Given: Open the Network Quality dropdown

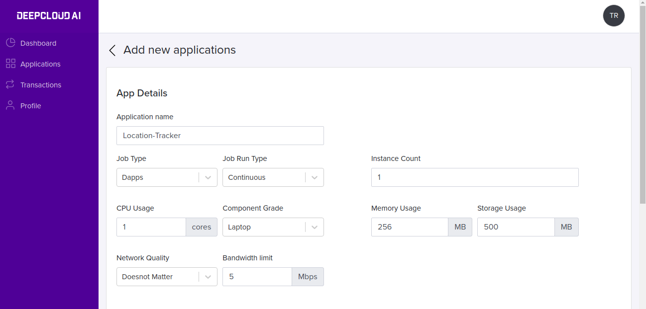Looking at the screenshot, I should tap(167, 277).
